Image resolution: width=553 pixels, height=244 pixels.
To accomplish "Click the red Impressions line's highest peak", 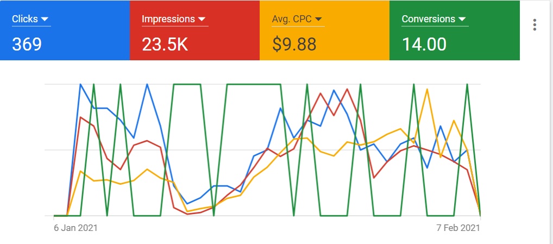I will click(x=347, y=89).
